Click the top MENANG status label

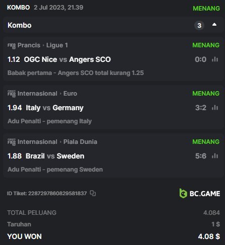[x=206, y=8]
